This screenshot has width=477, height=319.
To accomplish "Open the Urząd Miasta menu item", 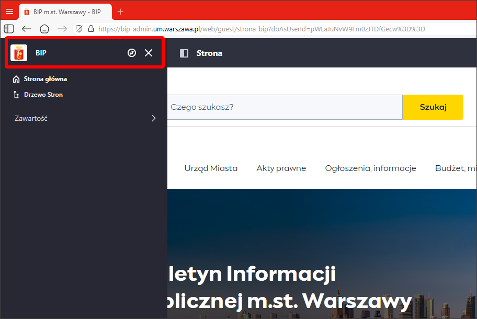I will pyautogui.click(x=211, y=168).
